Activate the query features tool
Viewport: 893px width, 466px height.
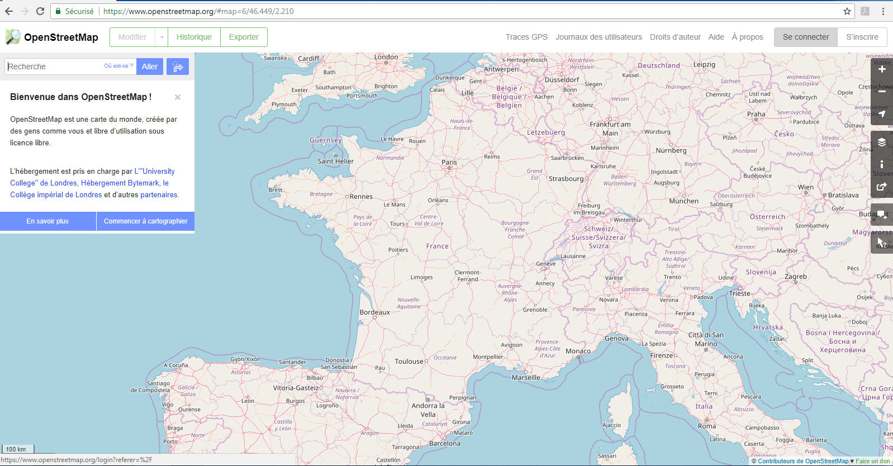coord(882,242)
